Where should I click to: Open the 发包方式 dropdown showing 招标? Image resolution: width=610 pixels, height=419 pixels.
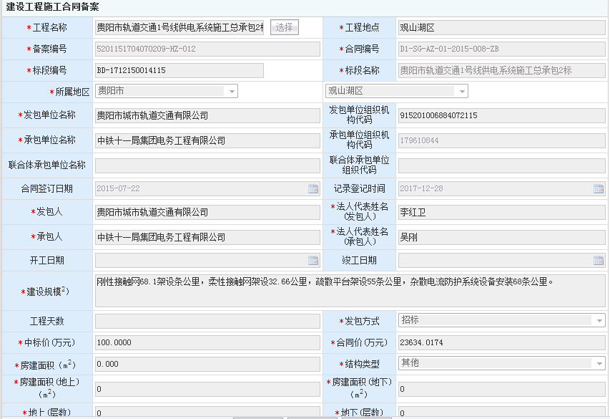tap(600, 321)
